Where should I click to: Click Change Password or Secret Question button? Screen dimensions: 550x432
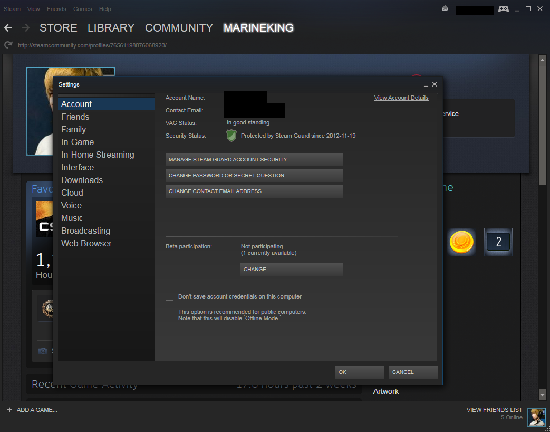click(x=254, y=176)
